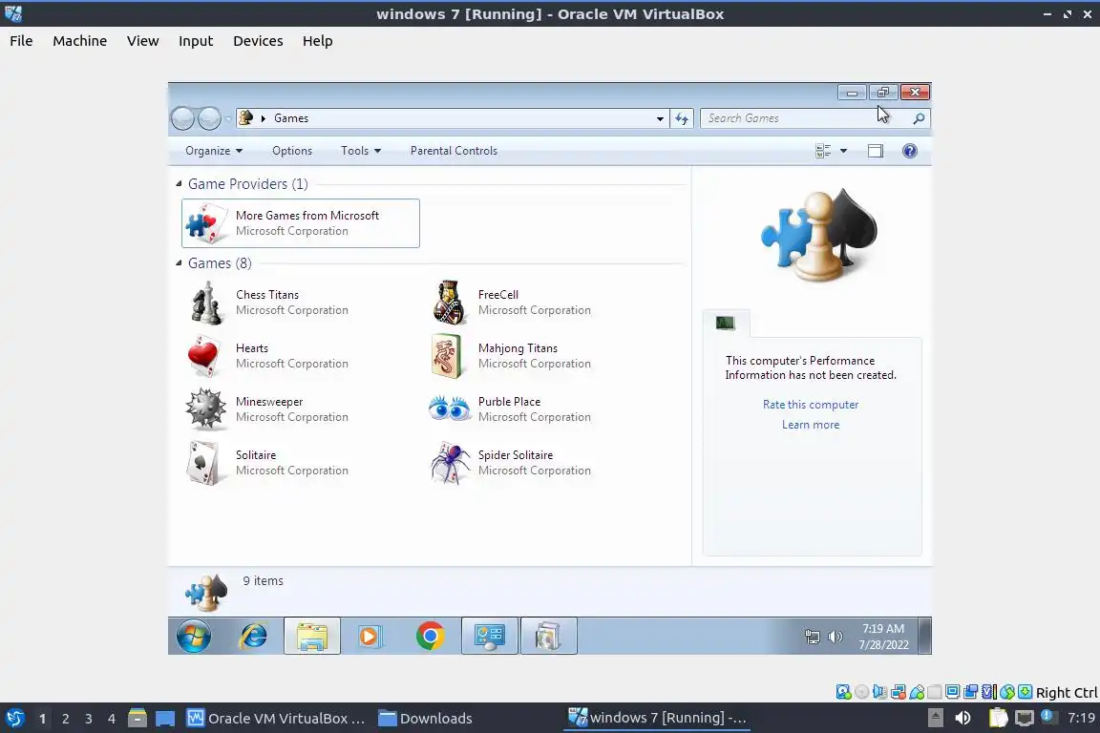The width and height of the screenshot is (1100, 733).
Task: Open host clipboard manager tray icon
Action: point(998,718)
